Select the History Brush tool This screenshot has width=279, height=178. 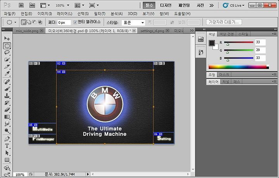[7, 102]
